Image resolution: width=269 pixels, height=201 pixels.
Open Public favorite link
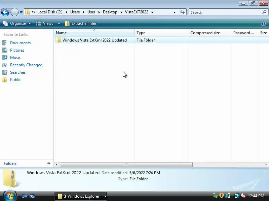click(x=15, y=79)
